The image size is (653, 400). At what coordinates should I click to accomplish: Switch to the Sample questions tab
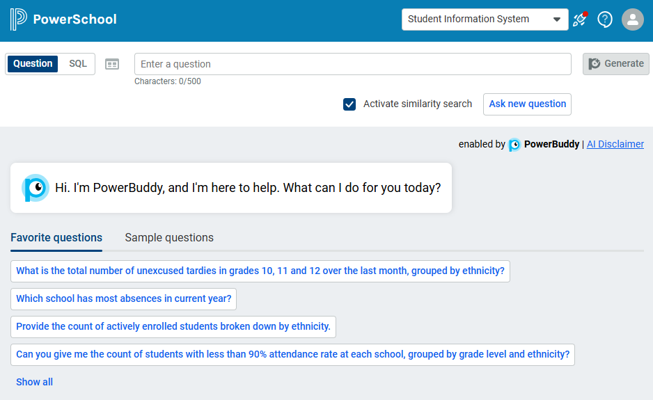tap(169, 238)
